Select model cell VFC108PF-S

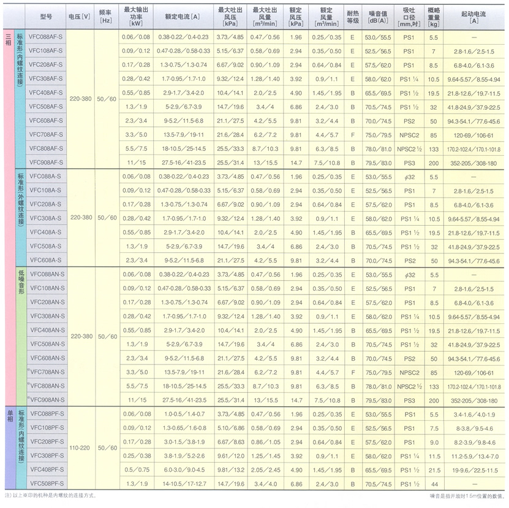(x=47, y=428)
